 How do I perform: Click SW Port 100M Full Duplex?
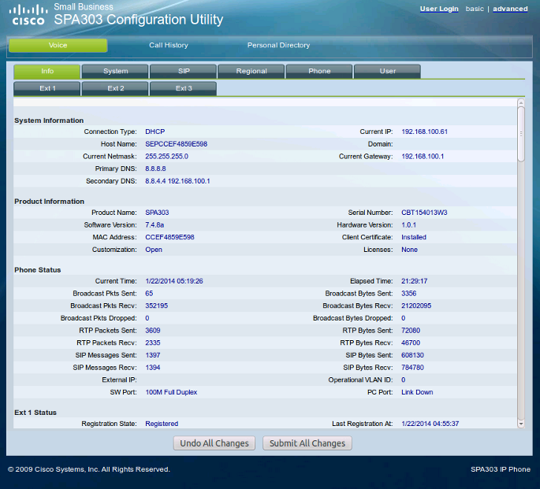pos(171,392)
